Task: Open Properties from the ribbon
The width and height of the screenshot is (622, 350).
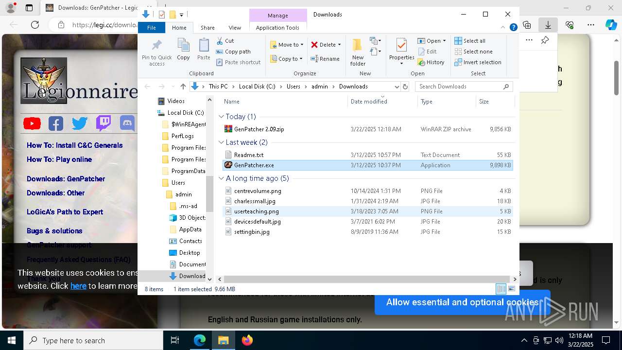Action: (401, 52)
